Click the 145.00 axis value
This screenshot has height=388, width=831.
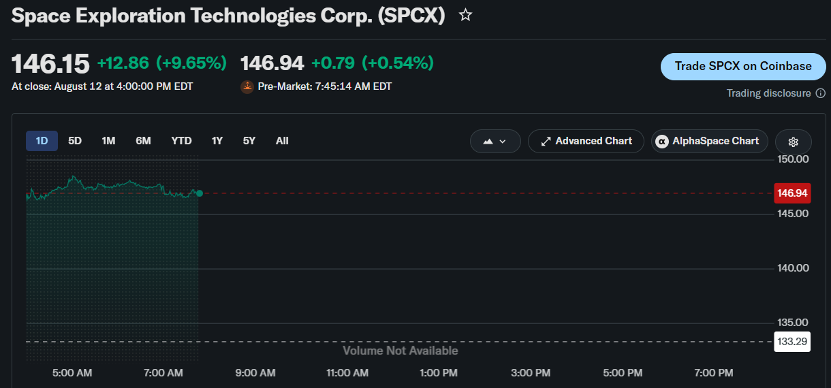[793, 214]
